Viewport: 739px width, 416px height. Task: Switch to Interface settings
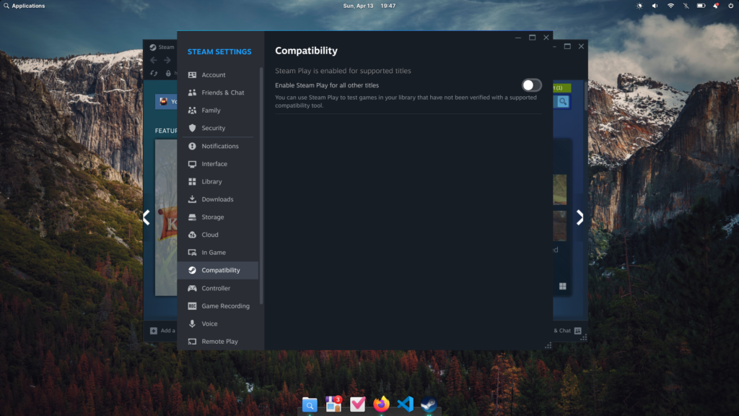pos(218,164)
